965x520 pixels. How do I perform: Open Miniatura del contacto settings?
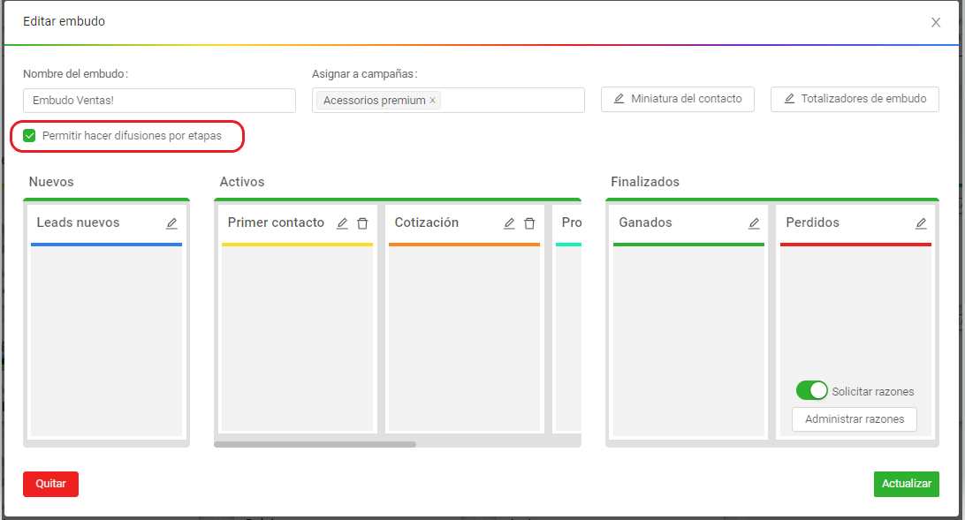(678, 99)
